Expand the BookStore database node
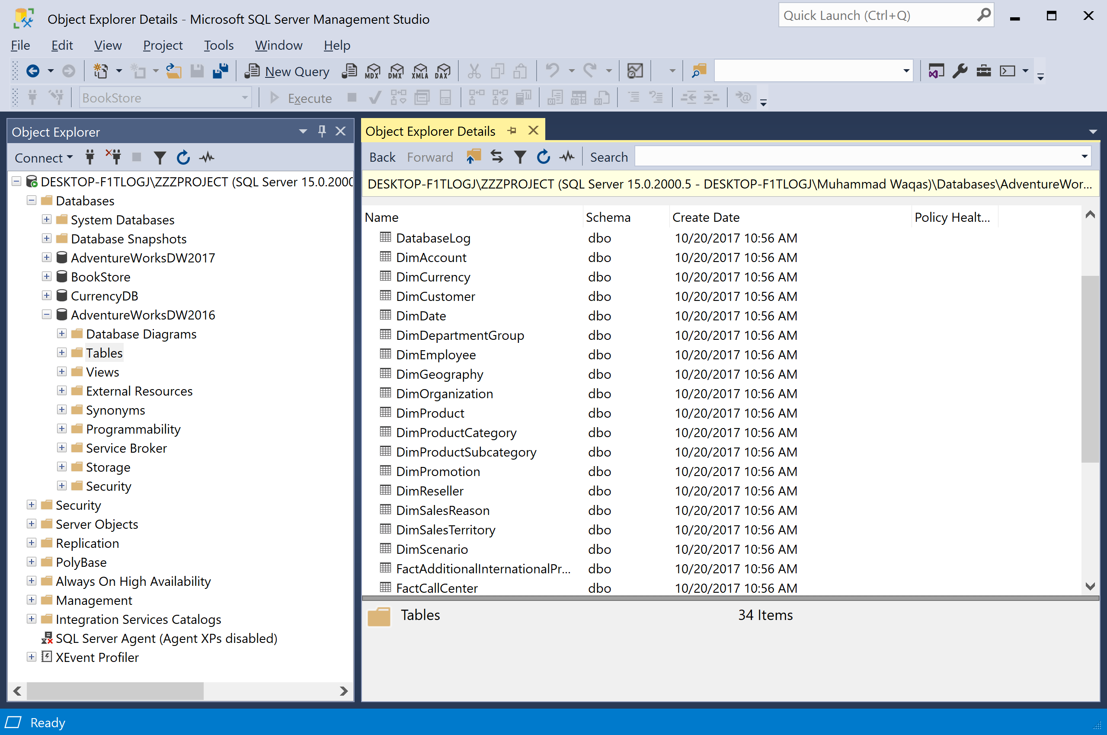 pyautogui.click(x=46, y=277)
